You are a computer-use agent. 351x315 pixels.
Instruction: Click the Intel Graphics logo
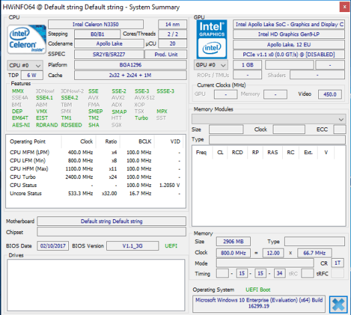212,40
